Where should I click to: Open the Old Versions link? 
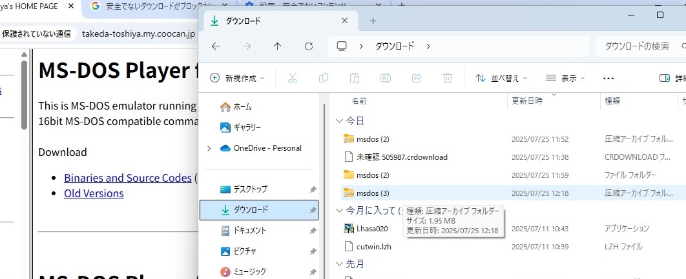pos(94,193)
